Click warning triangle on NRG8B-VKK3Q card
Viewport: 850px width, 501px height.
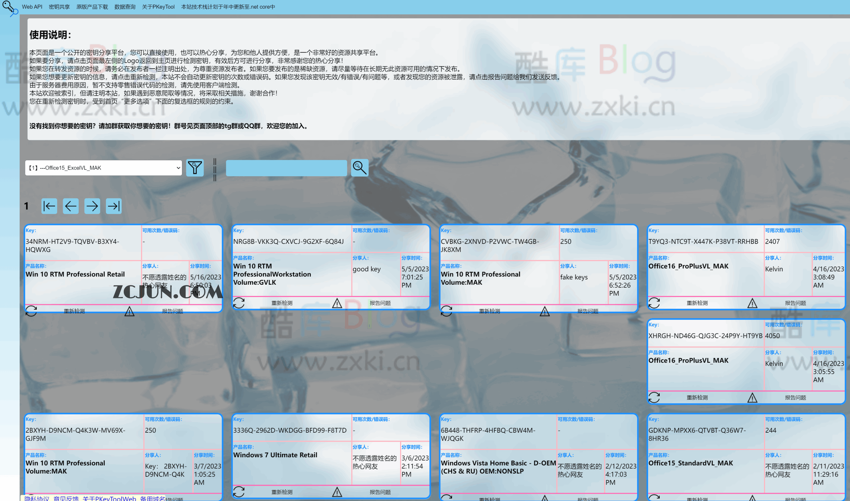[x=337, y=303]
